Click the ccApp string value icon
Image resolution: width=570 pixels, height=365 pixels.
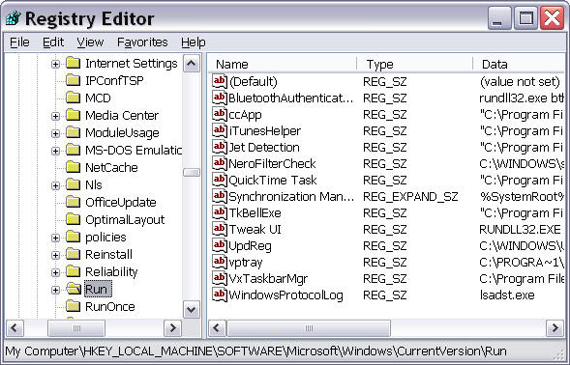(x=220, y=114)
